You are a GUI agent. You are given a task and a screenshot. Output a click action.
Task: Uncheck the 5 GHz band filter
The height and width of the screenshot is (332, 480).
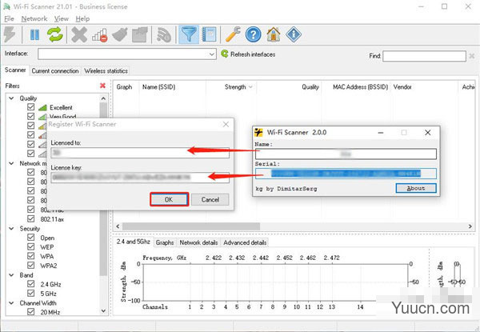30,293
